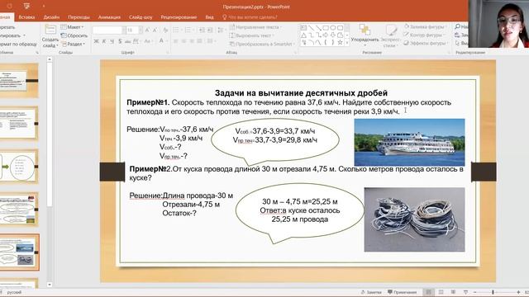
Task: Justify text alignment
Action: (x=199, y=41)
